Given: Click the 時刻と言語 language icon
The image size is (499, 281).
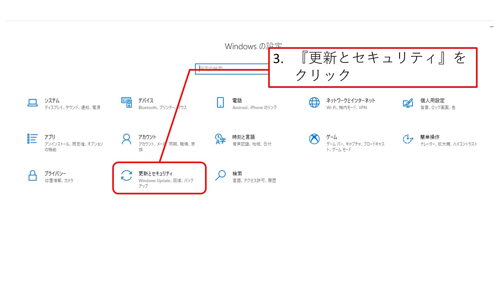Looking at the screenshot, I should point(220,139).
